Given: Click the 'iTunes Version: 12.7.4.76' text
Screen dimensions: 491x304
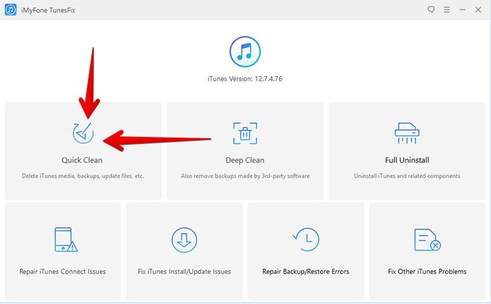Looking at the screenshot, I should (245, 79).
